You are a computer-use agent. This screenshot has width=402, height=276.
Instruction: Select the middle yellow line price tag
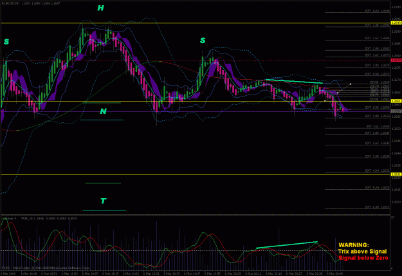[396, 101]
